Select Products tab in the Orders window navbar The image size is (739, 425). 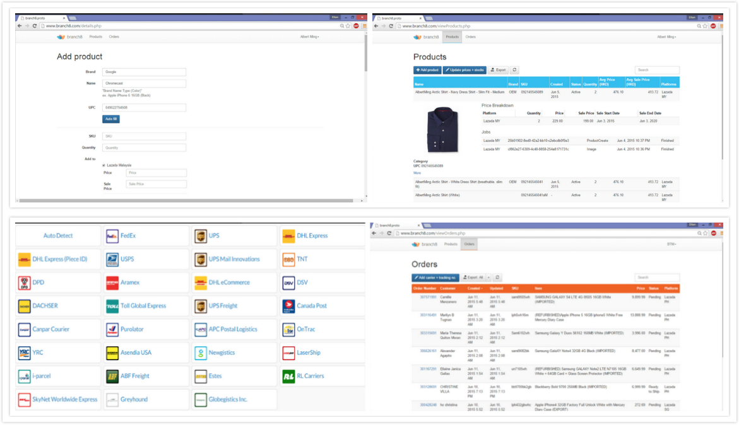point(451,244)
